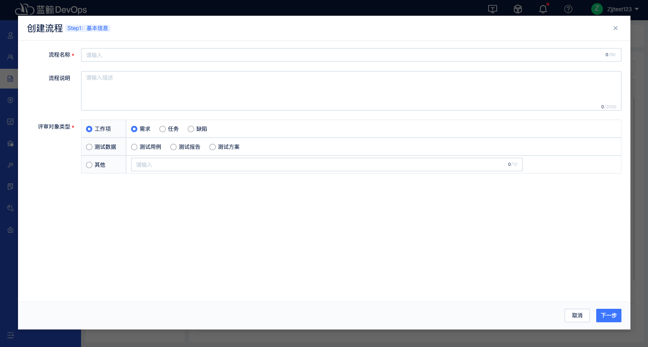The image size is (648, 347).
Task: Click the user group sidebar icon
Action: pyautogui.click(x=10, y=57)
